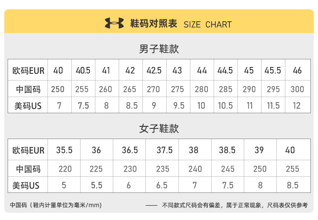Pick women's US size 5.5 cell
This screenshot has height=220, width=318.
pos(97,185)
